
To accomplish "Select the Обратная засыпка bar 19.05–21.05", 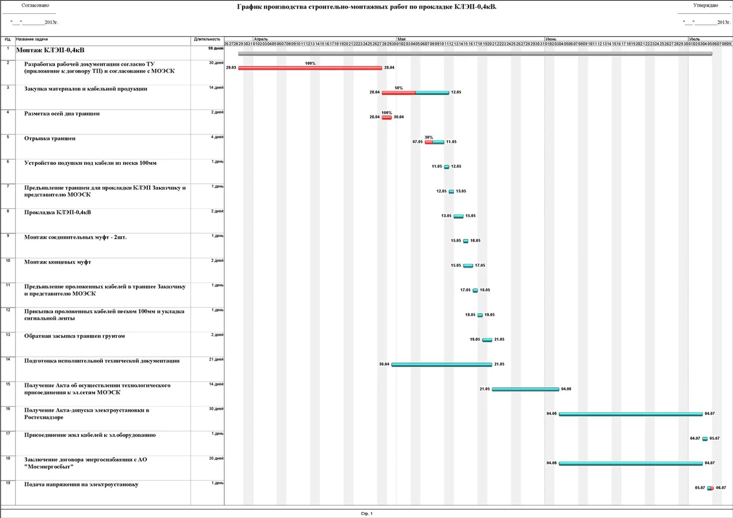I will point(487,340).
